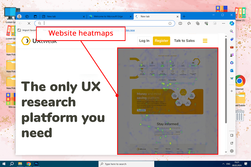Screen dimensions: 251x167
Task: Select the active New tab
Action: click(157, 16)
